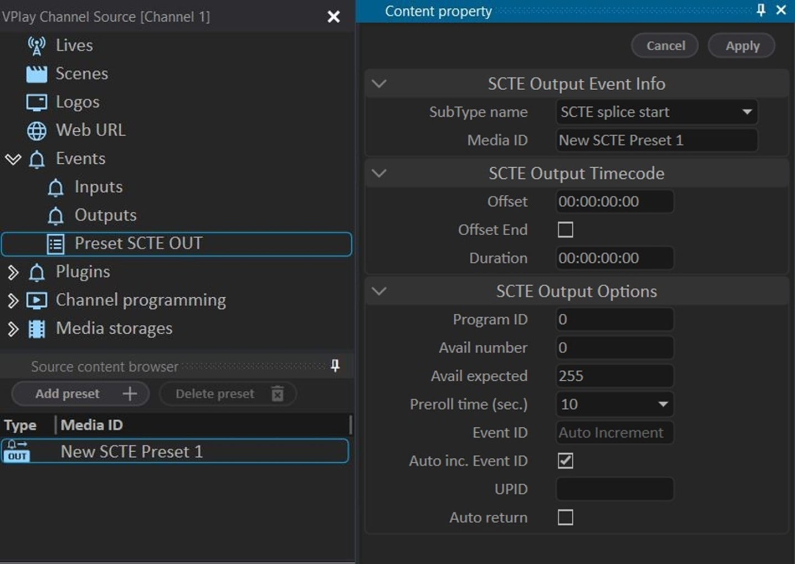Pin the Source content browser panel
This screenshot has width=795, height=564.
pos(335,365)
